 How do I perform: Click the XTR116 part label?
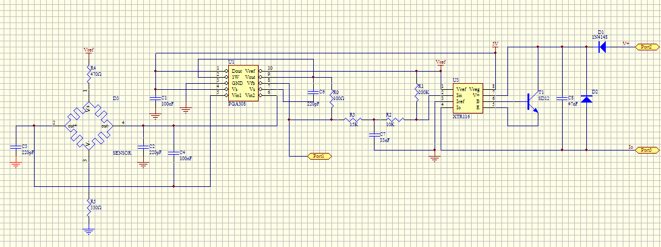(461, 116)
